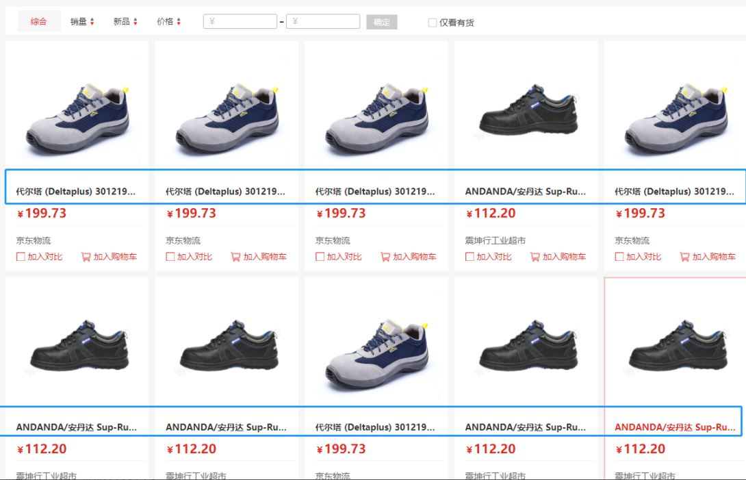
Task: Check 加入对比 on first-row ANDANDA product
Action: [470, 257]
